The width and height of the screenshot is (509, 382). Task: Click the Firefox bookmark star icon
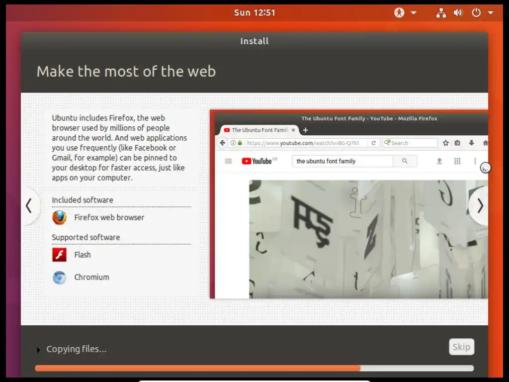[446, 143]
